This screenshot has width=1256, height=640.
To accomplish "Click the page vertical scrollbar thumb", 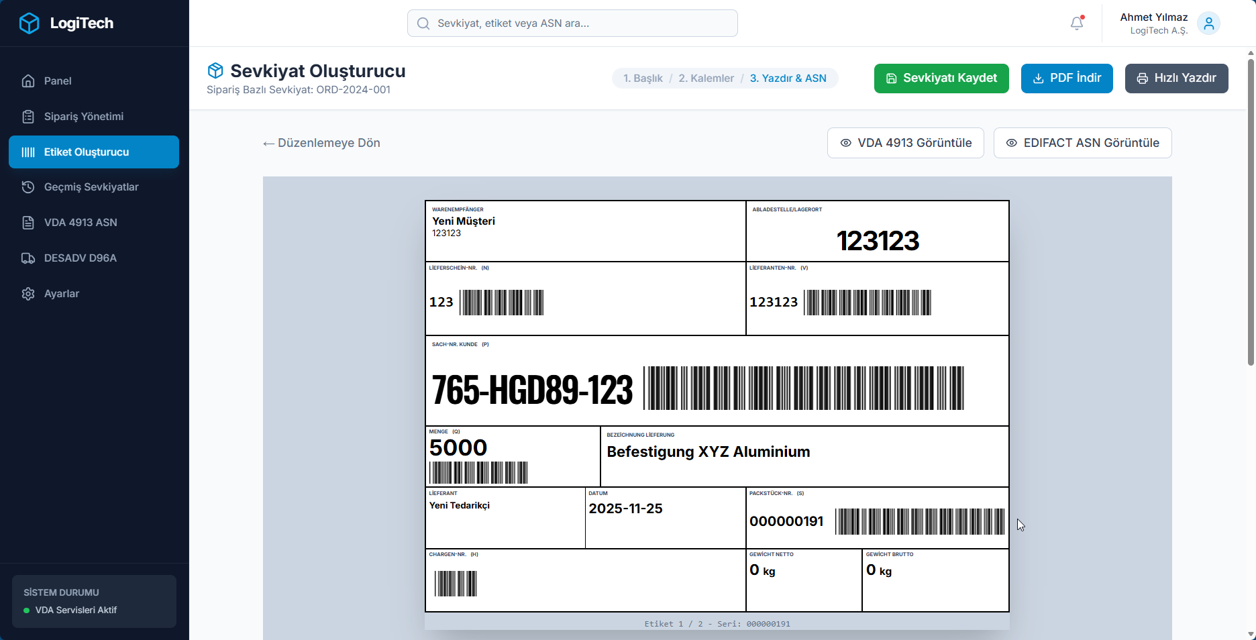I will pos(1251,212).
